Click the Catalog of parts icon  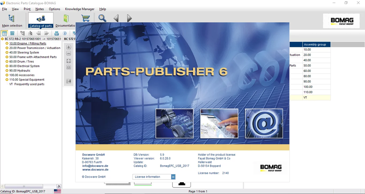41,21
